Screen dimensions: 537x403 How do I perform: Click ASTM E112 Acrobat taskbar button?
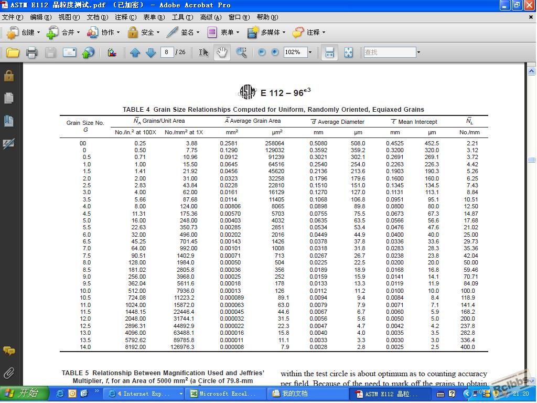click(390, 394)
